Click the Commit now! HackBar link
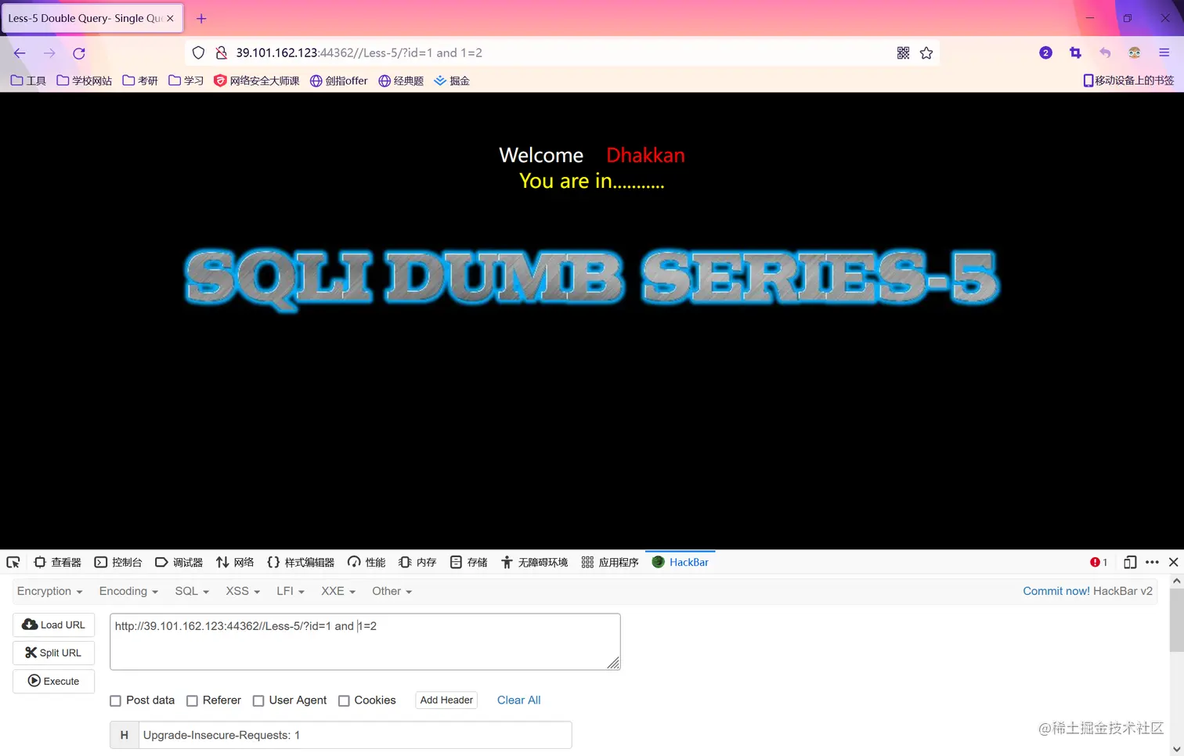1184x756 pixels. (x=1056, y=591)
